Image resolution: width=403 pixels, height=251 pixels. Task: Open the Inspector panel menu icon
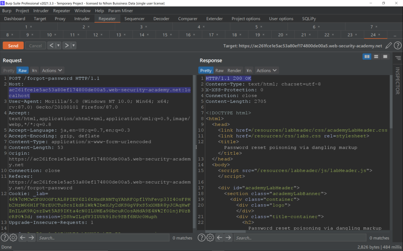click(398, 58)
